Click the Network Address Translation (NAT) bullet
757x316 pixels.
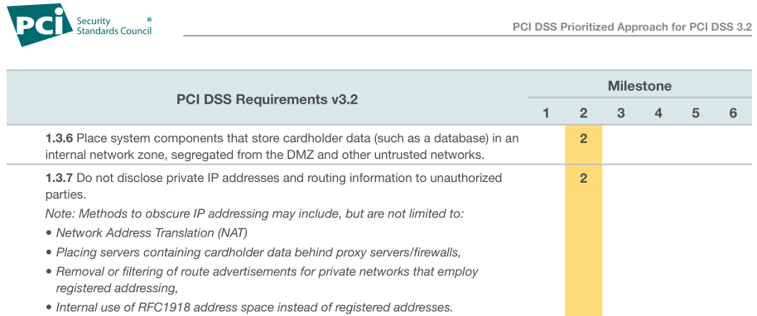(x=147, y=233)
